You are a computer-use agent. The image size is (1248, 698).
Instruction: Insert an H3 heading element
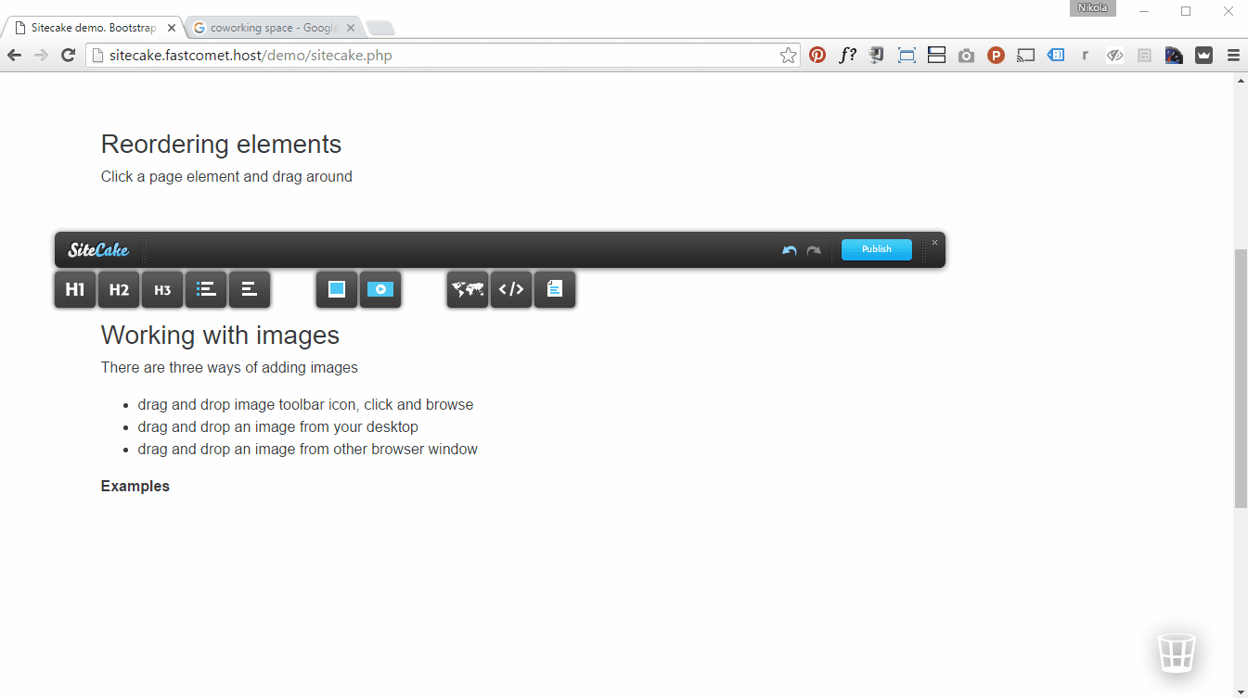tap(162, 289)
